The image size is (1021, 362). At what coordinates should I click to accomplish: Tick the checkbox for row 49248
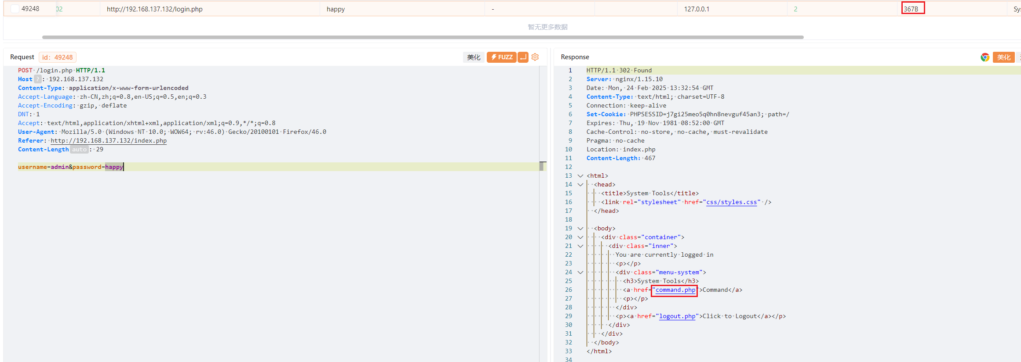pos(15,9)
